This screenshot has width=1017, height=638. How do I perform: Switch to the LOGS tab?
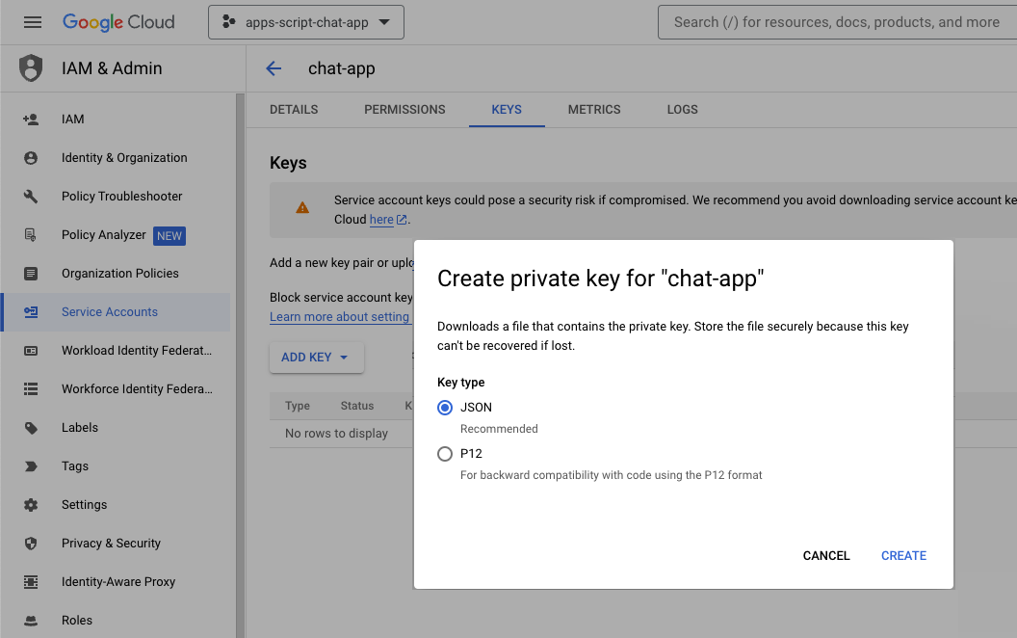click(682, 110)
